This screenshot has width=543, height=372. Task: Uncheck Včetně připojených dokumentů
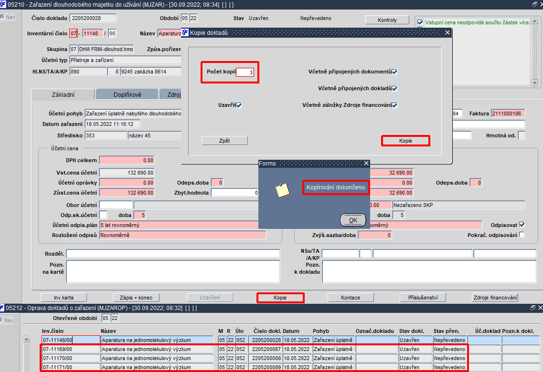coord(394,72)
